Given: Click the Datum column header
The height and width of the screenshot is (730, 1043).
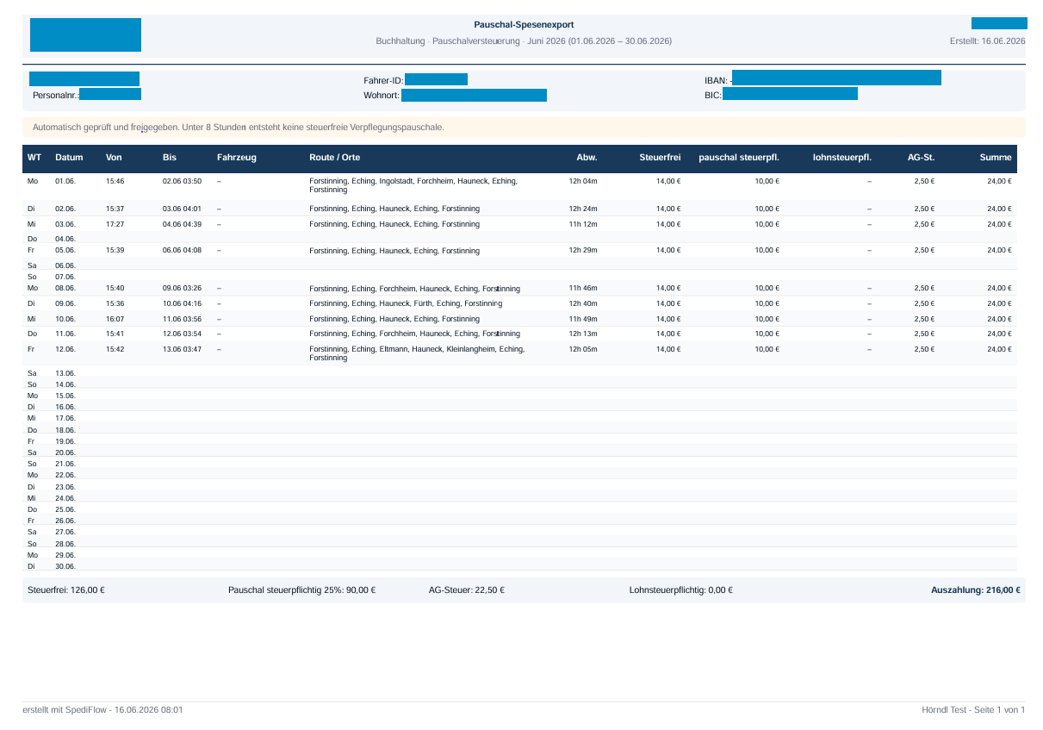Looking at the screenshot, I should 69,158.
